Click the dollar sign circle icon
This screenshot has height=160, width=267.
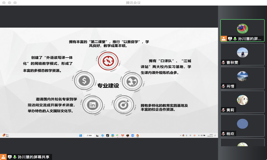coord(84,81)
